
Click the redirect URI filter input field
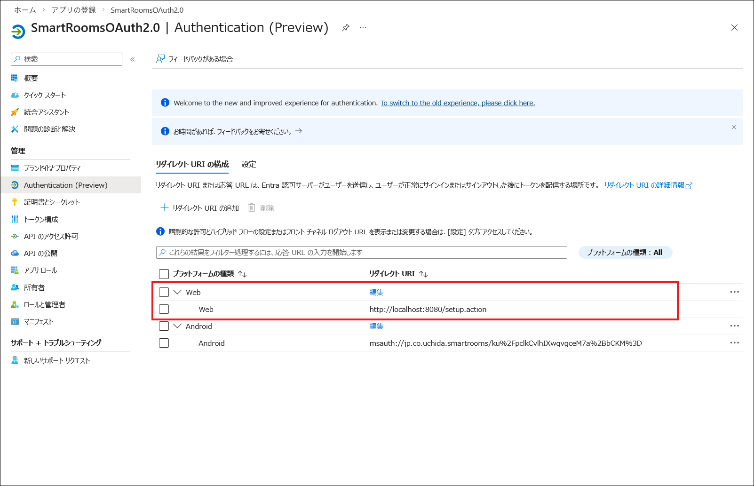(x=361, y=253)
